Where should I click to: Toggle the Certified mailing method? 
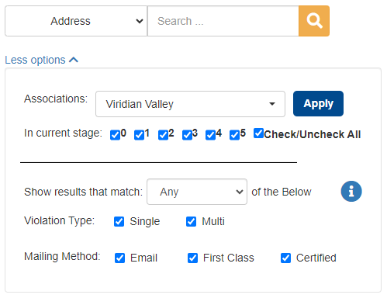(285, 258)
